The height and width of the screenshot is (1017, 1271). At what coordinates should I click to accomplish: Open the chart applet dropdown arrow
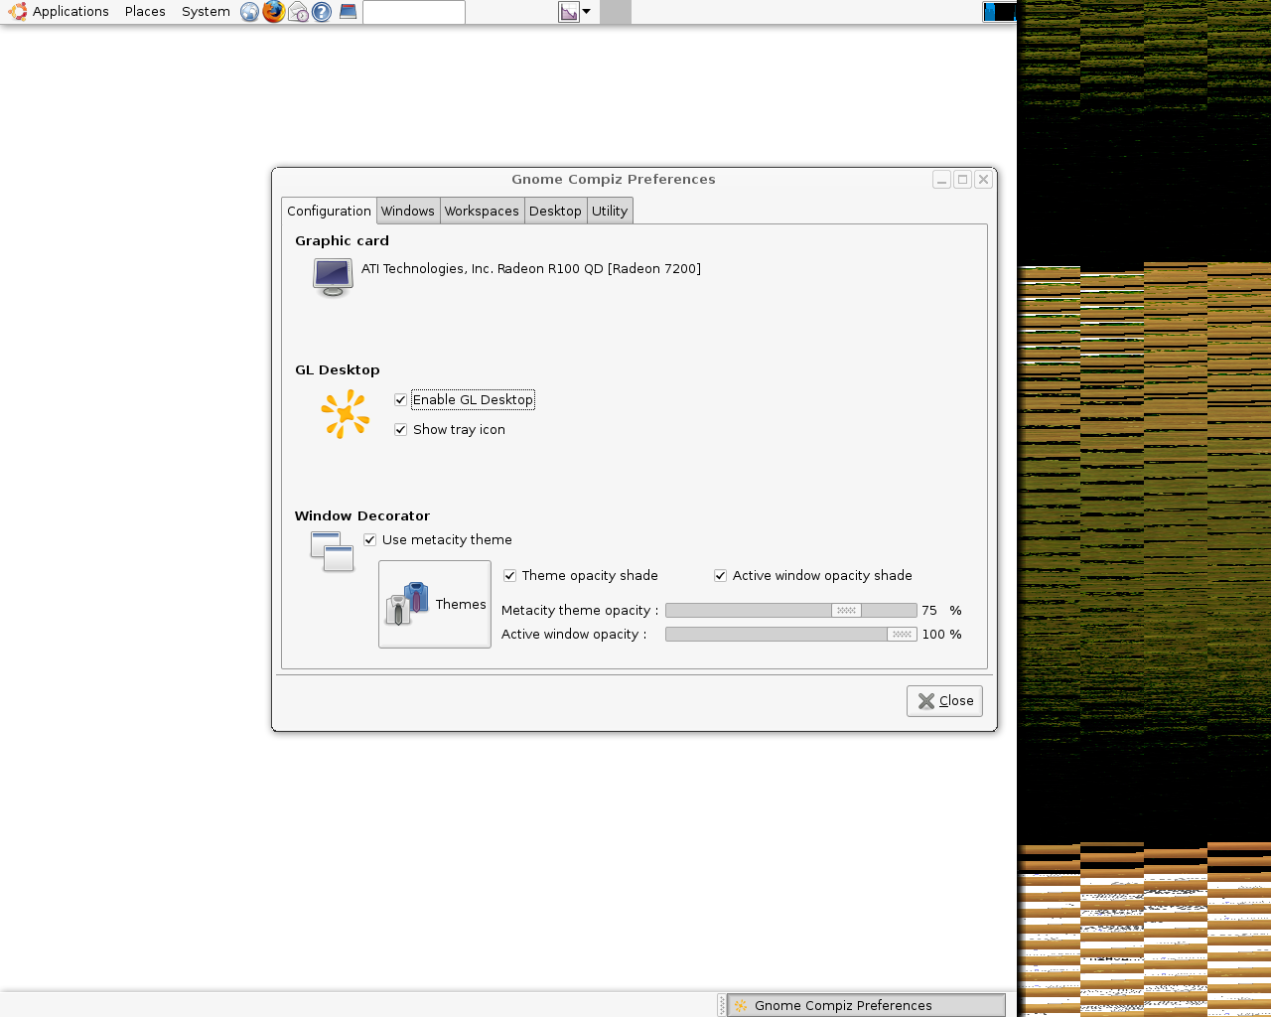coord(586,12)
